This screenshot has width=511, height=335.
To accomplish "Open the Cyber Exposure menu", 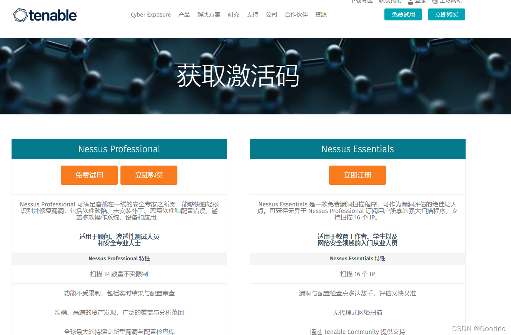I will point(151,15).
